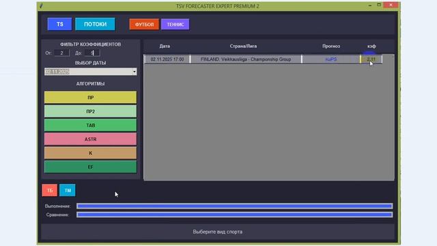The image size is (437, 246).
Task: Click the blue TS button
Action: pos(59,25)
